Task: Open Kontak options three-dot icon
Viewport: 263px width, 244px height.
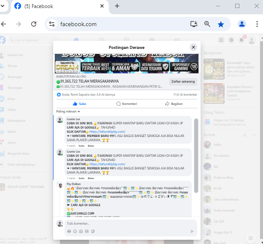Action: [254, 135]
